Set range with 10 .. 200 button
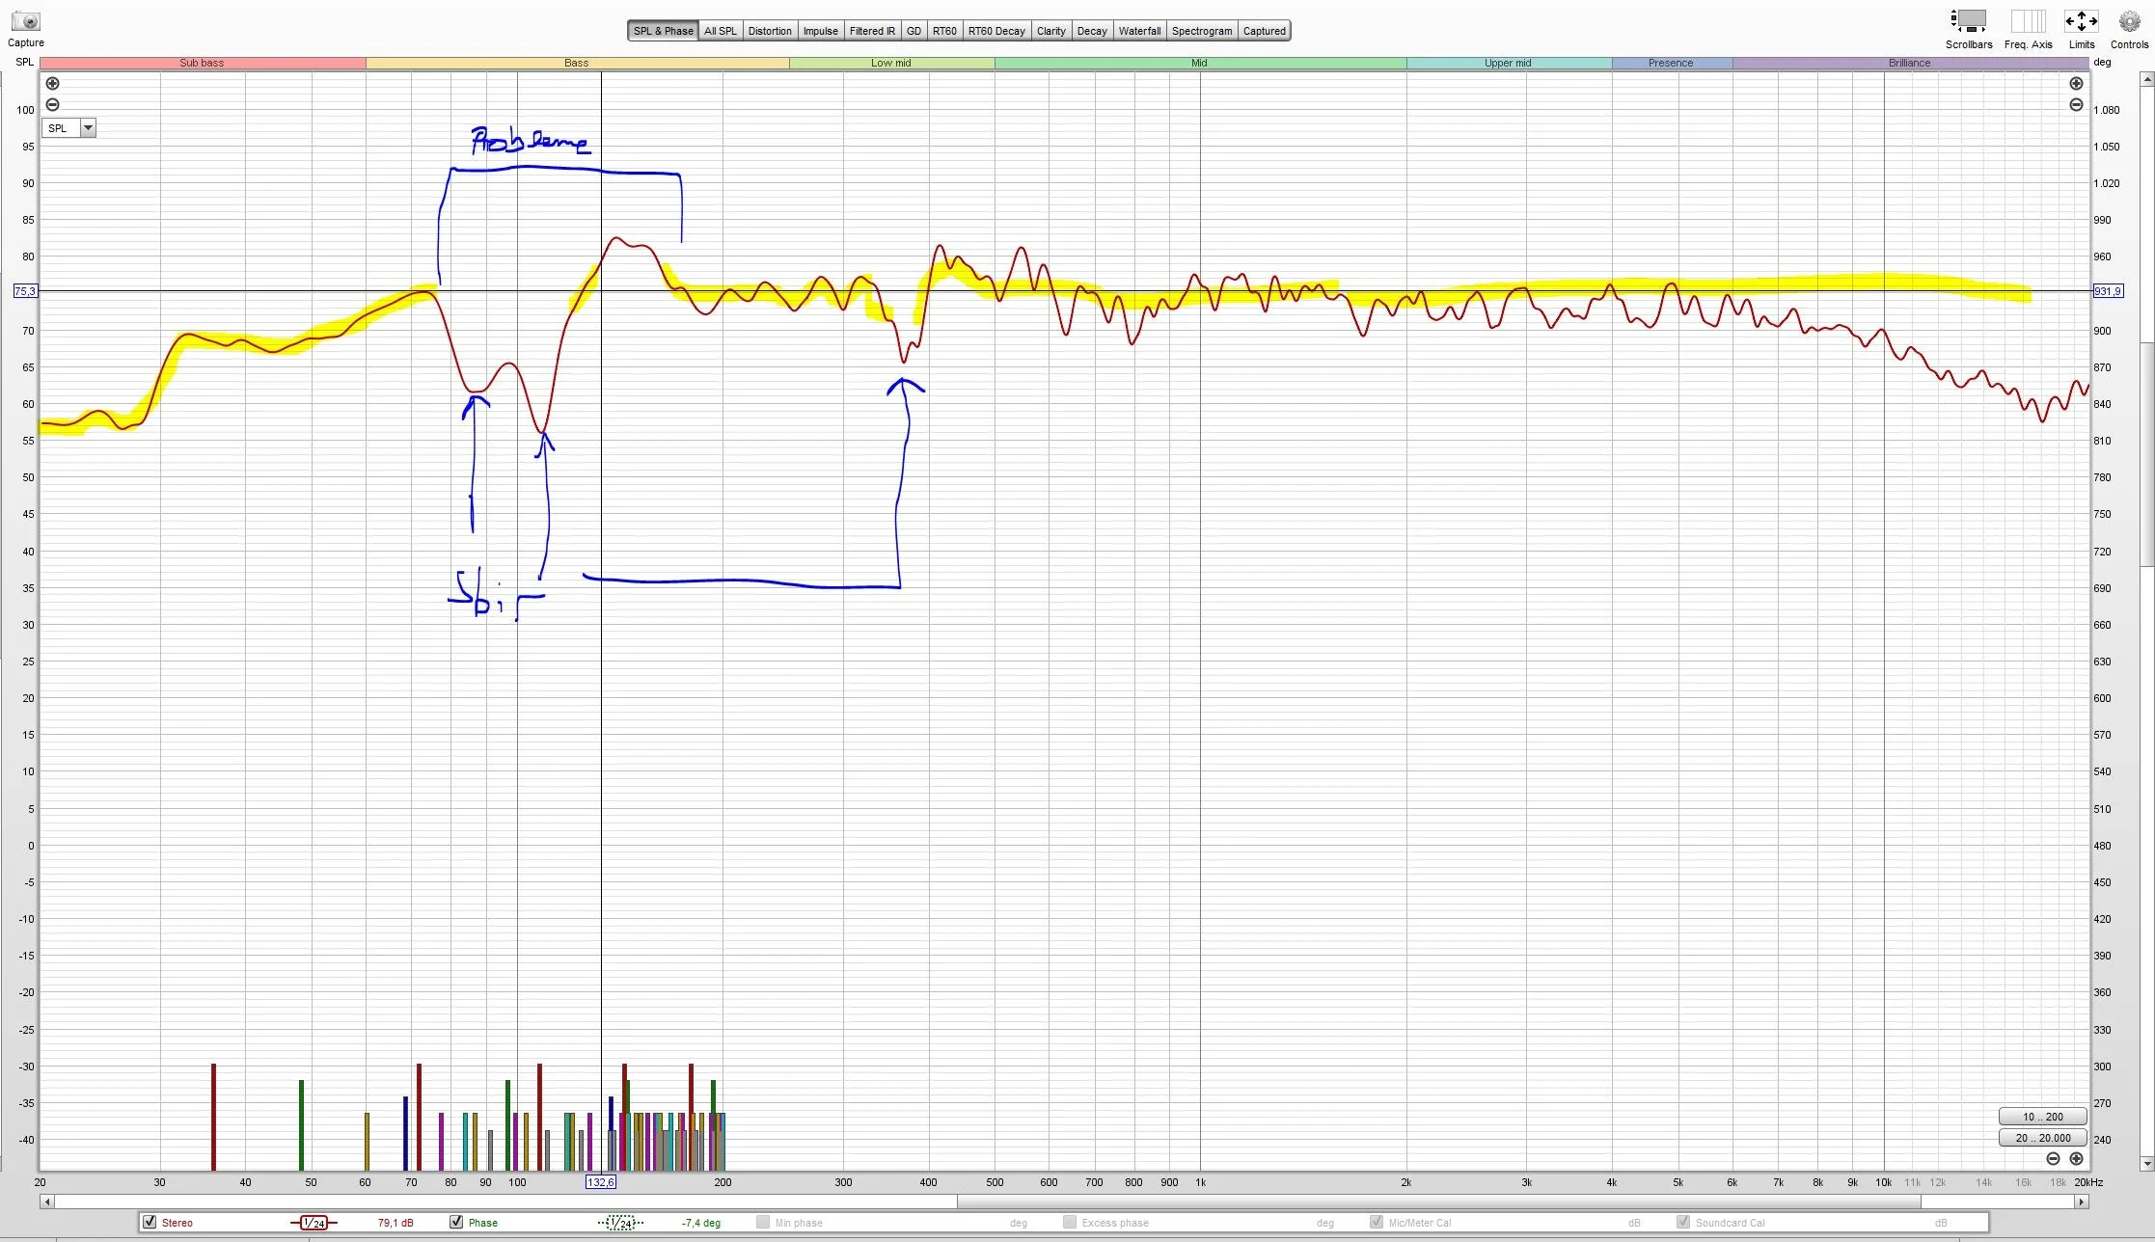 2042,1117
